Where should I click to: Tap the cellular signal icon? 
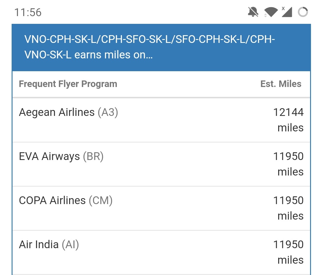pyautogui.click(x=287, y=12)
